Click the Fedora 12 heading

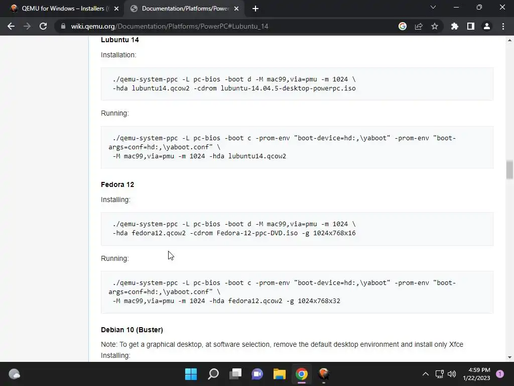pyautogui.click(x=117, y=184)
